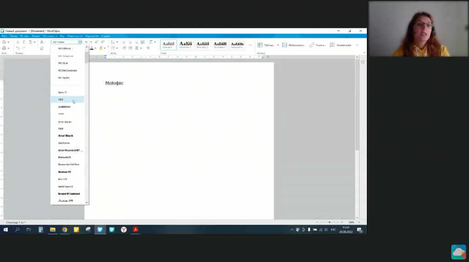469x262 pixels.
Task: Insert an image with the Image button
Action: coord(294,45)
